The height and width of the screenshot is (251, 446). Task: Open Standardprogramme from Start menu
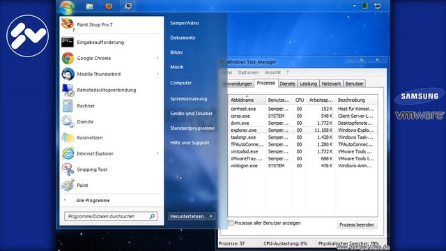(192, 128)
